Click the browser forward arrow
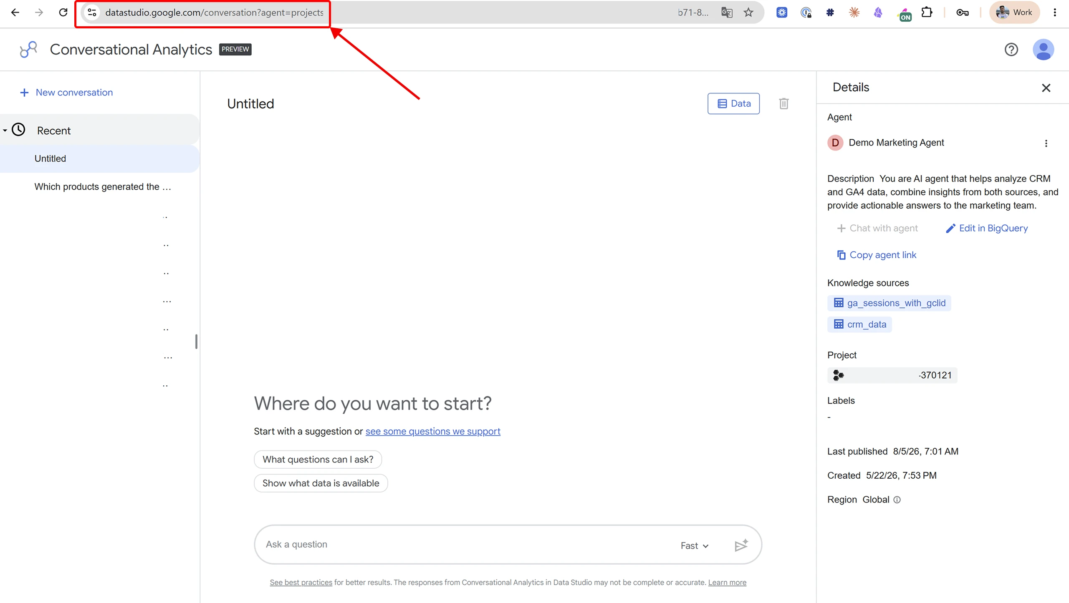This screenshot has height=603, width=1069. tap(39, 13)
